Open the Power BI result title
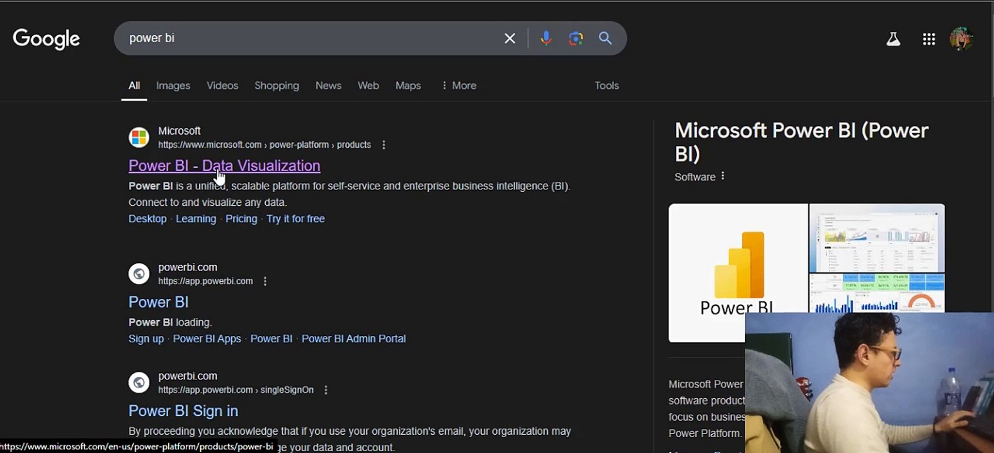This screenshot has height=453, width=994. click(159, 302)
